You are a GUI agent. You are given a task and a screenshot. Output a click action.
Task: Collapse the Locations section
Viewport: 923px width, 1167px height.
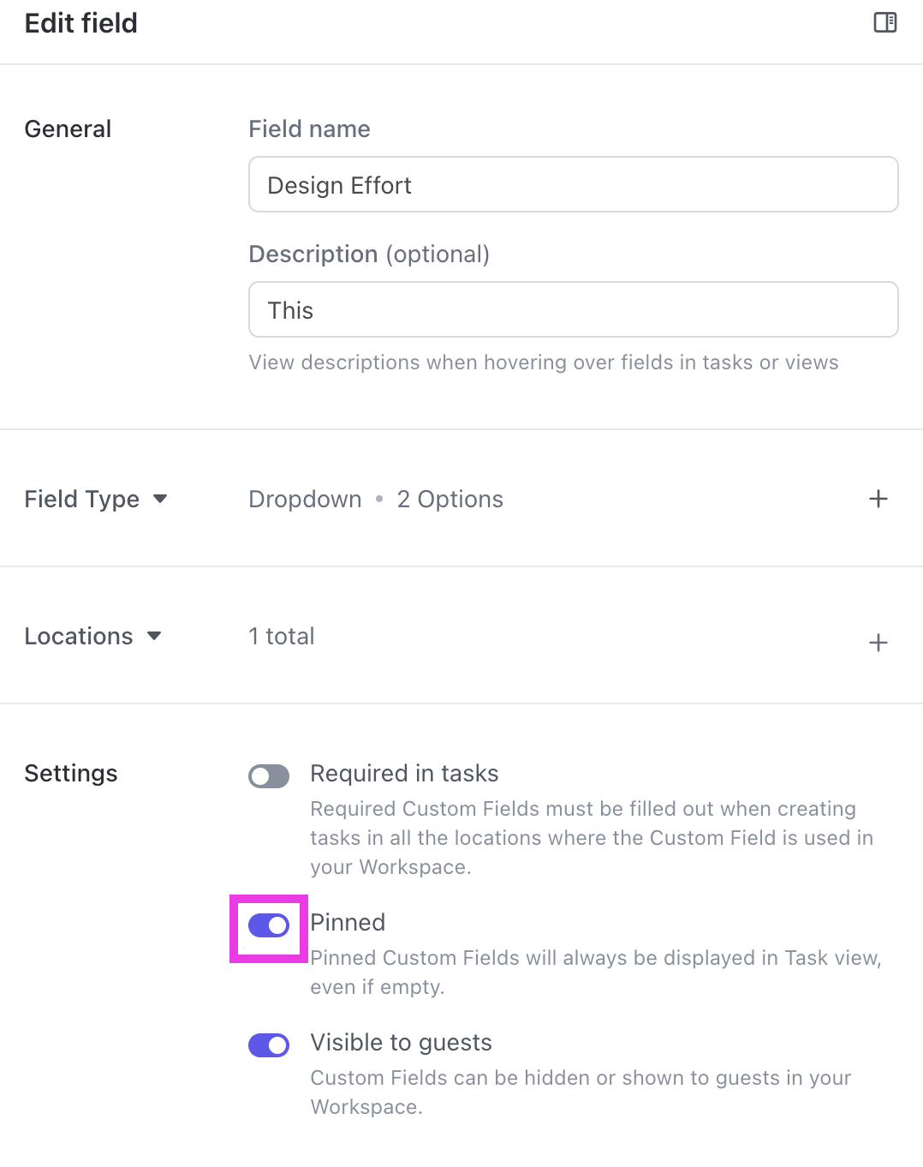coord(155,636)
